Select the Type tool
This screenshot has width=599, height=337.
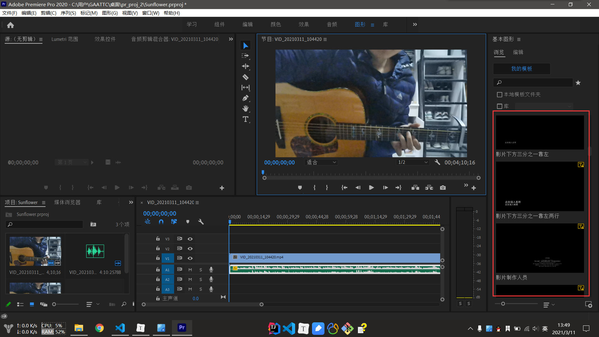pos(246,119)
